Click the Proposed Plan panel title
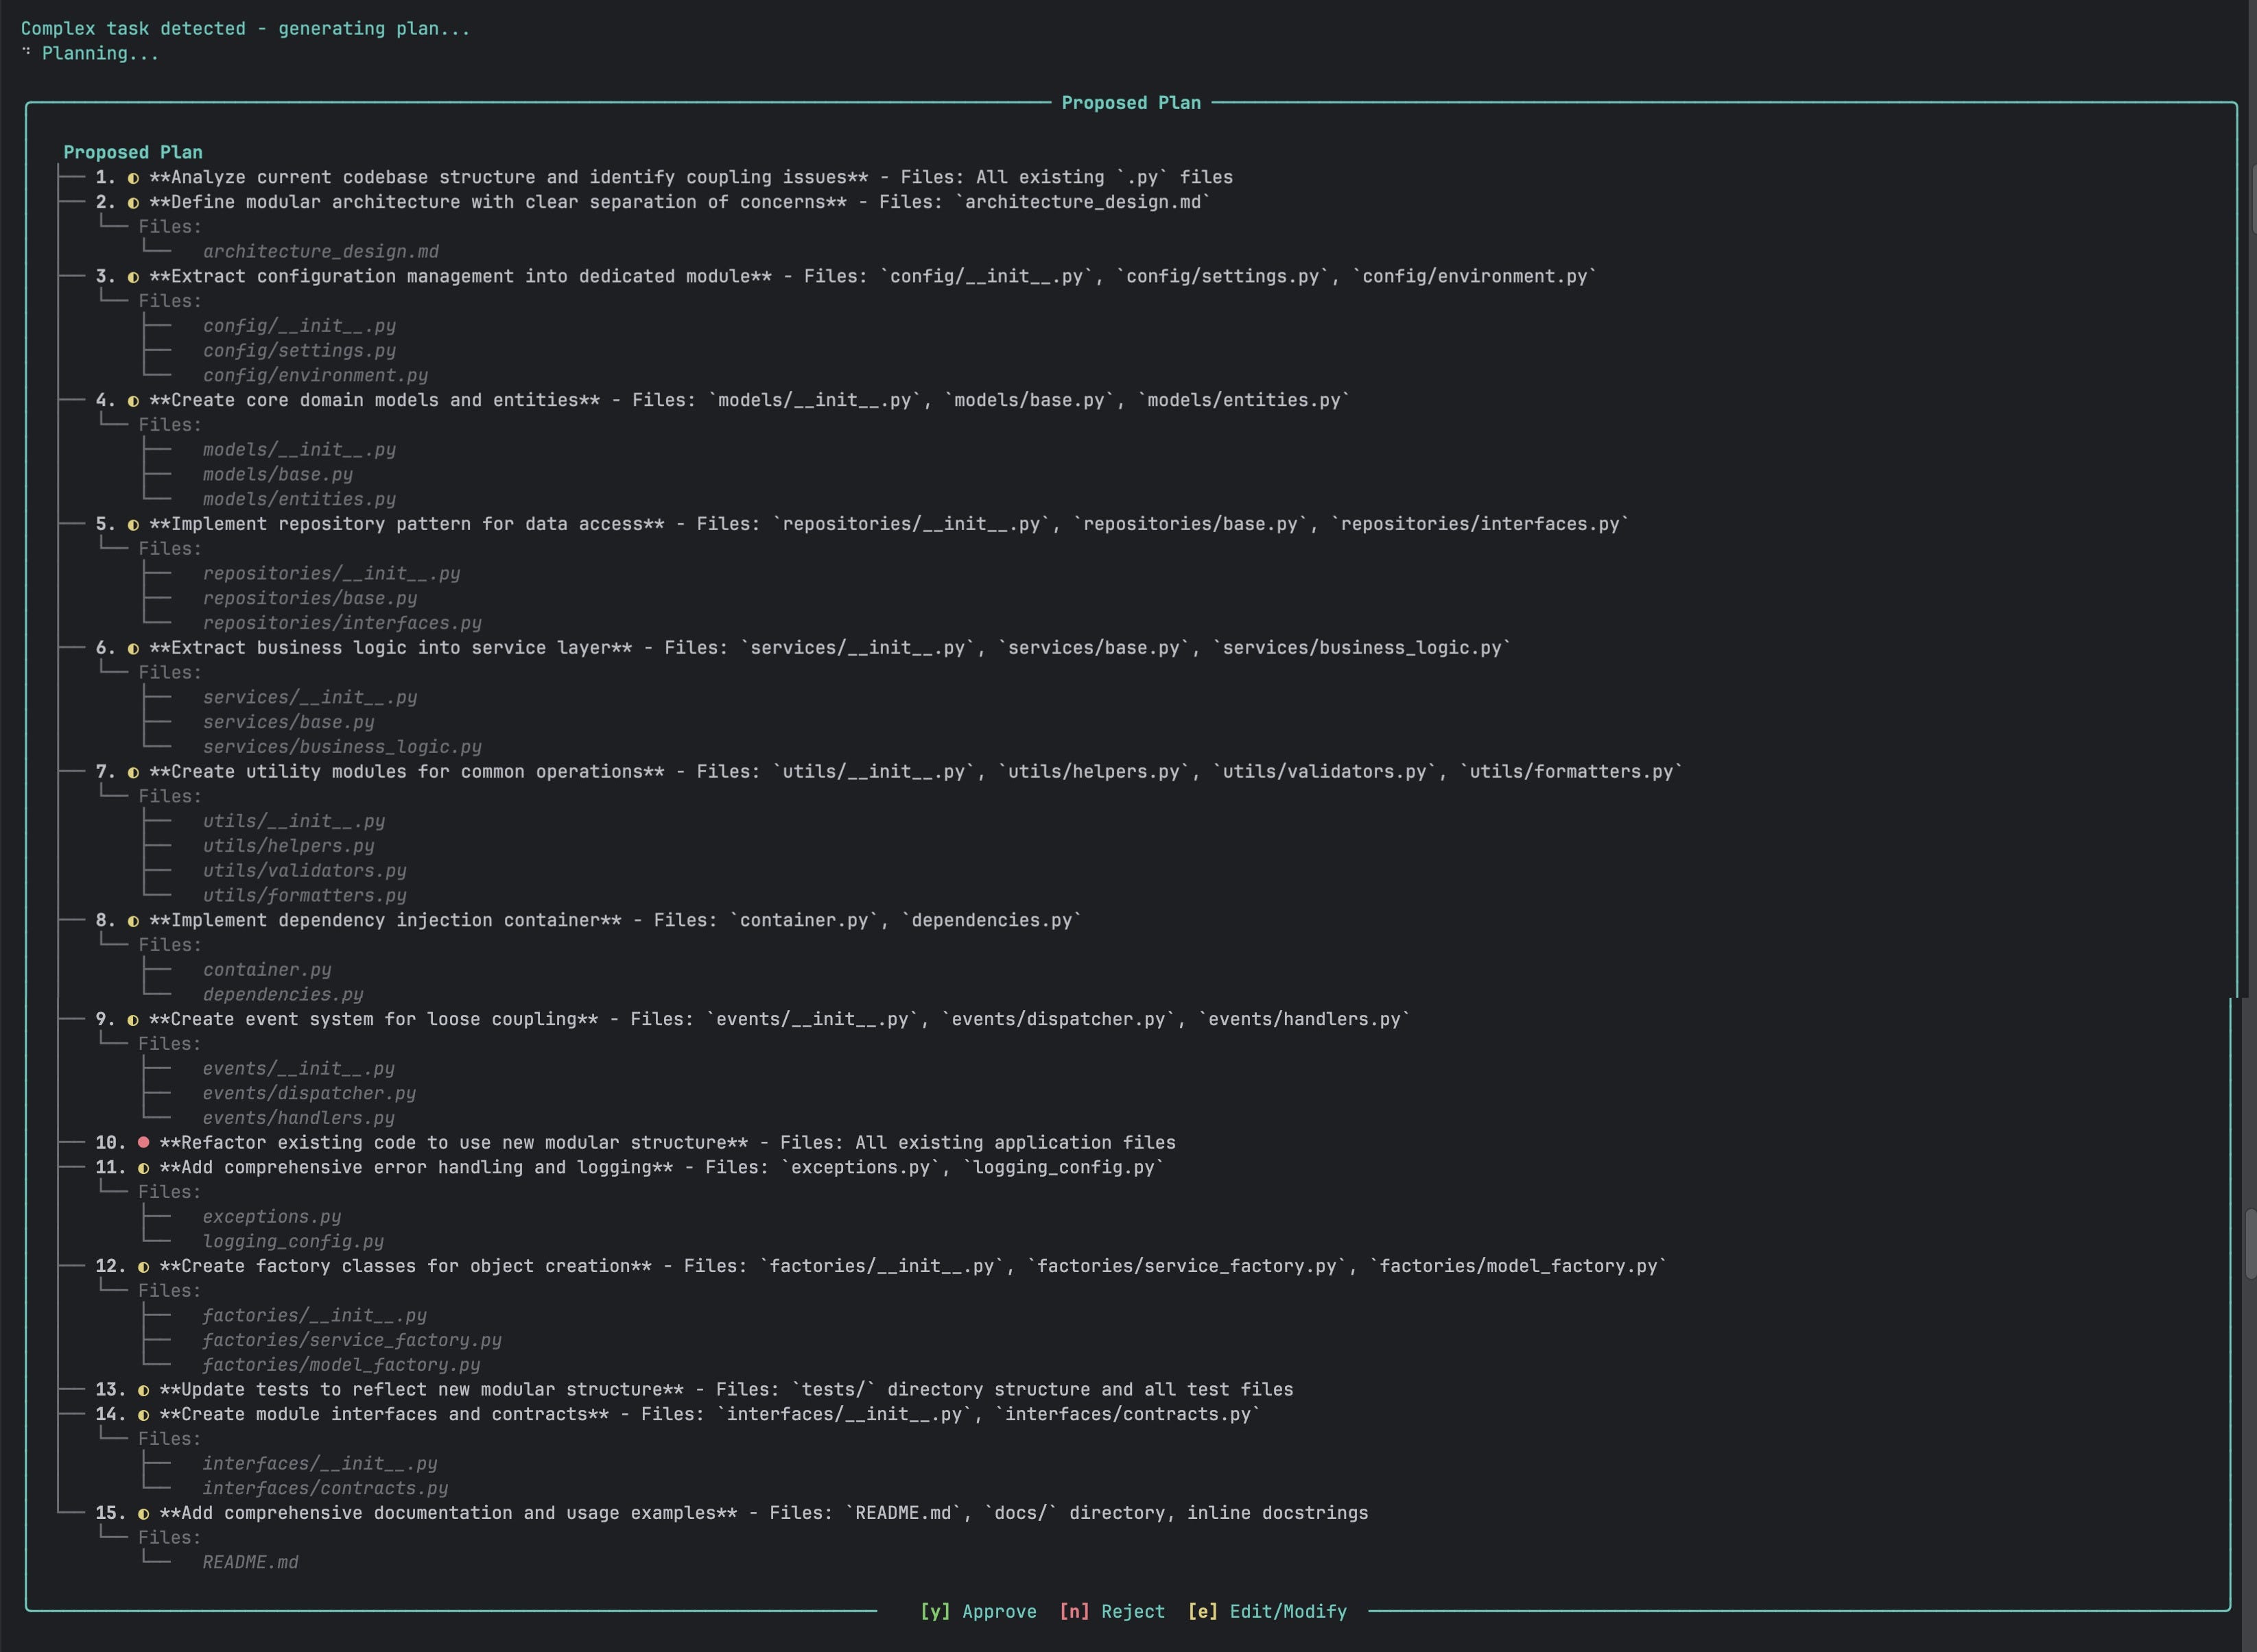 (x=1131, y=103)
